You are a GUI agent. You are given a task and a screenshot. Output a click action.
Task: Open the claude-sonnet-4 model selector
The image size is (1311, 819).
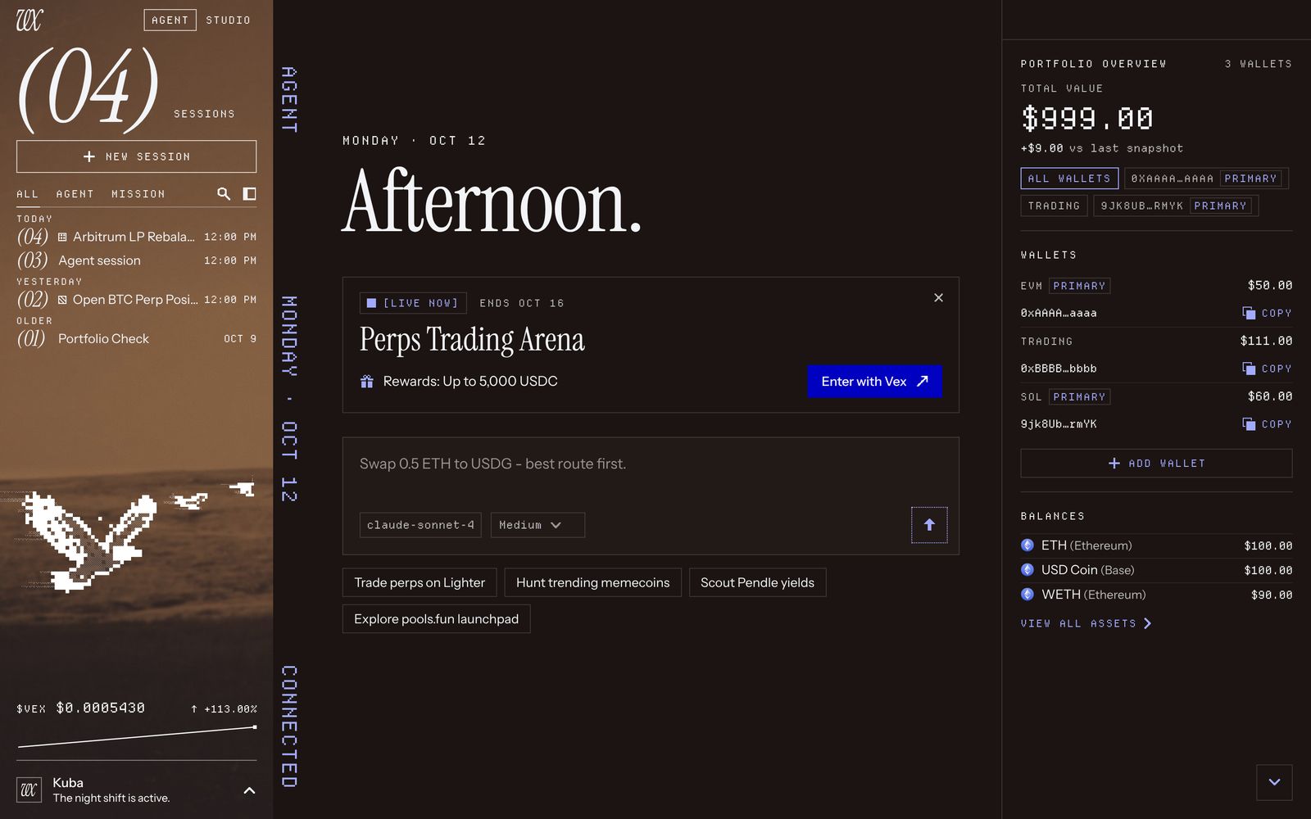pyautogui.click(x=420, y=525)
